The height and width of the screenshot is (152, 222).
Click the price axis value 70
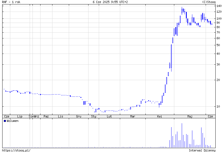click(x=218, y=32)
